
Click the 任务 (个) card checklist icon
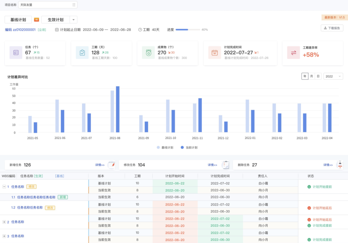[x=16, y=53]
